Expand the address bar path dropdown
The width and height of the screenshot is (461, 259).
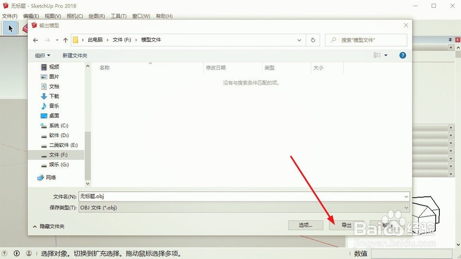click(x=299, y=40)
